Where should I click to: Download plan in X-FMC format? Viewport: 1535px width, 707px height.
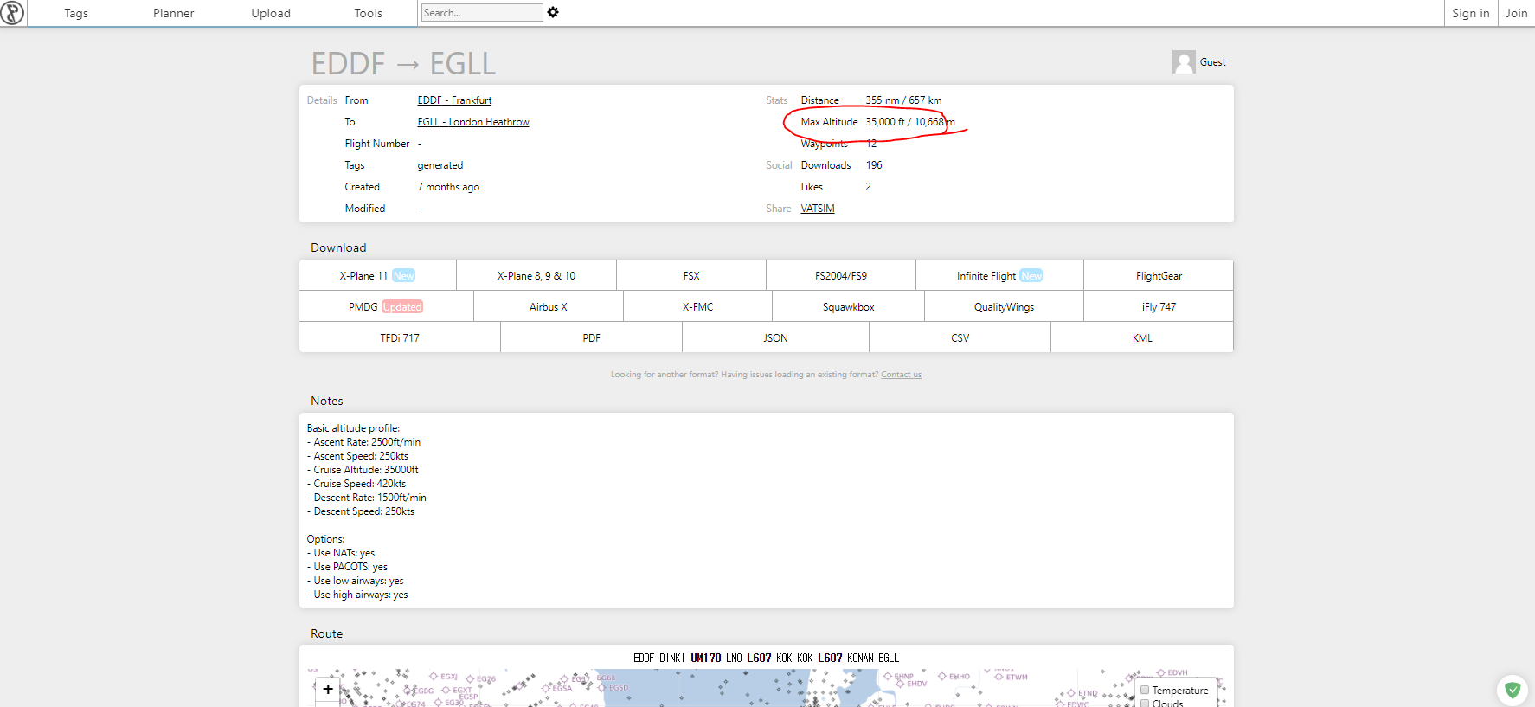(x=697, y=306)
